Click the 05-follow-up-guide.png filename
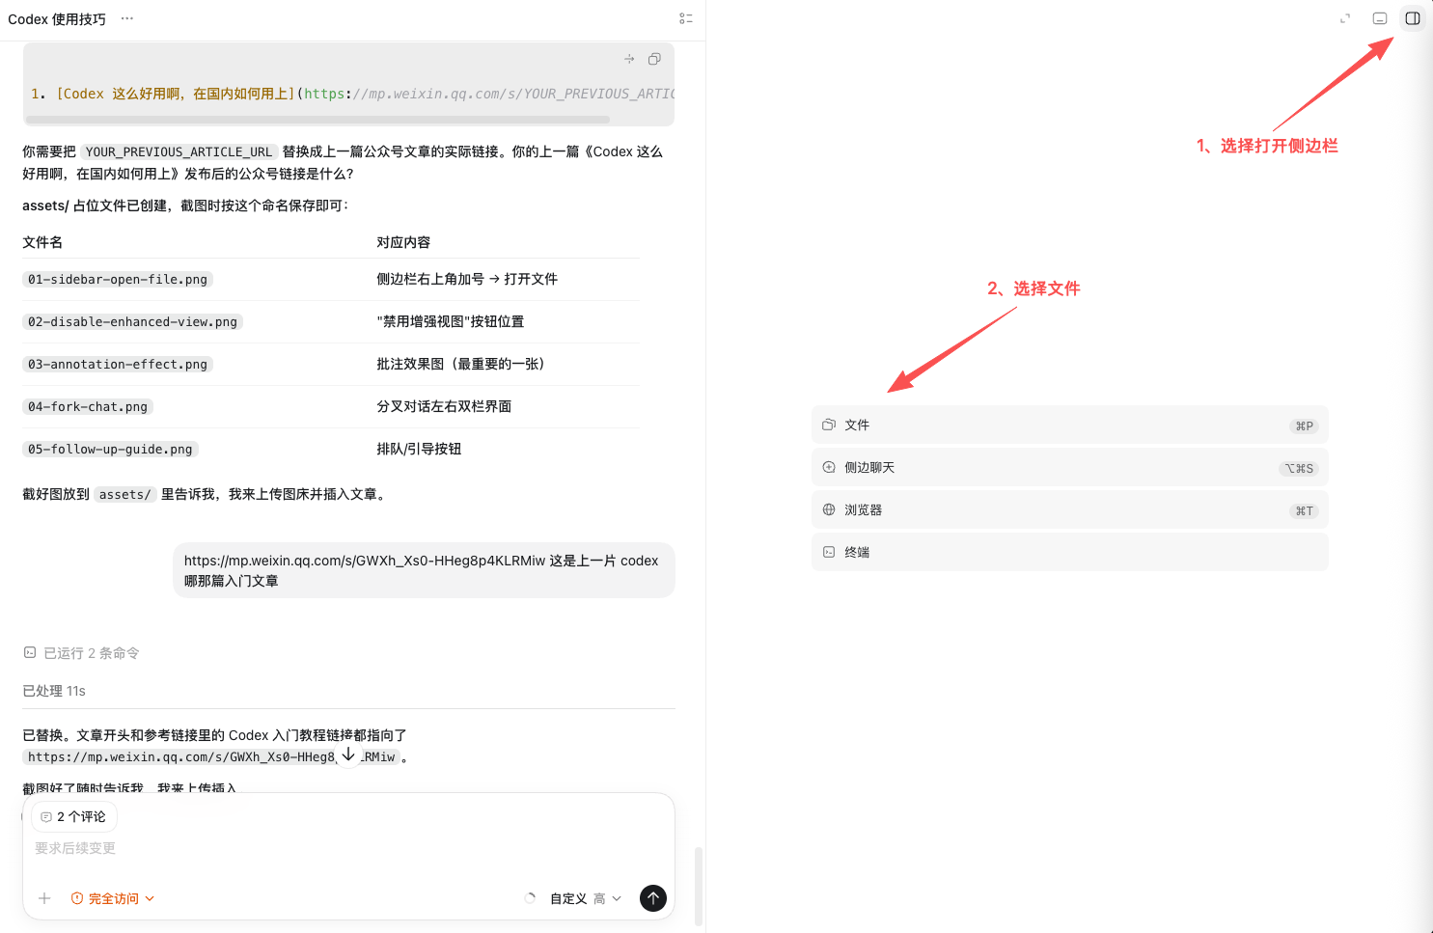The image size is (1433, 933). click(110, 449)
